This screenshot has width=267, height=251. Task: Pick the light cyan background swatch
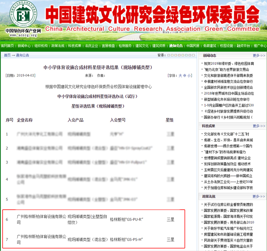tap(186, 55)
